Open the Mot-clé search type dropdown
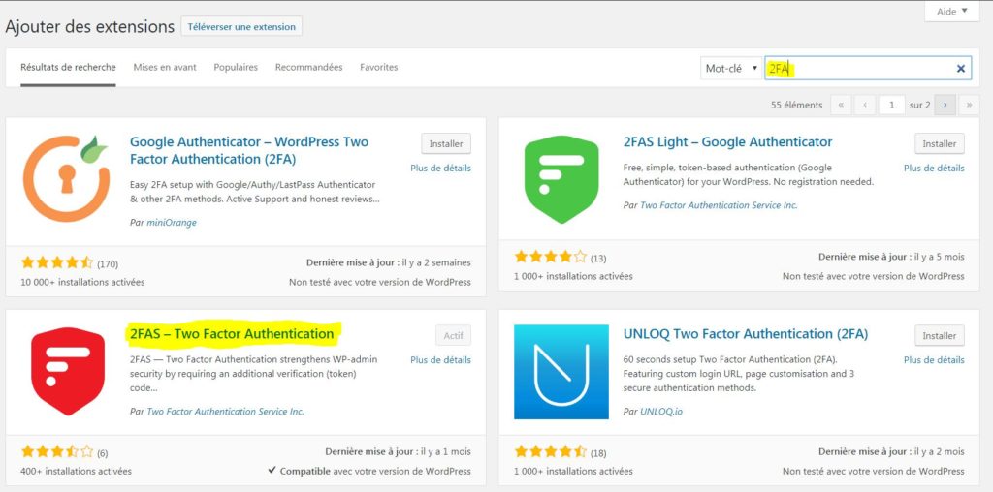993x492 pixels. point(729,69)
